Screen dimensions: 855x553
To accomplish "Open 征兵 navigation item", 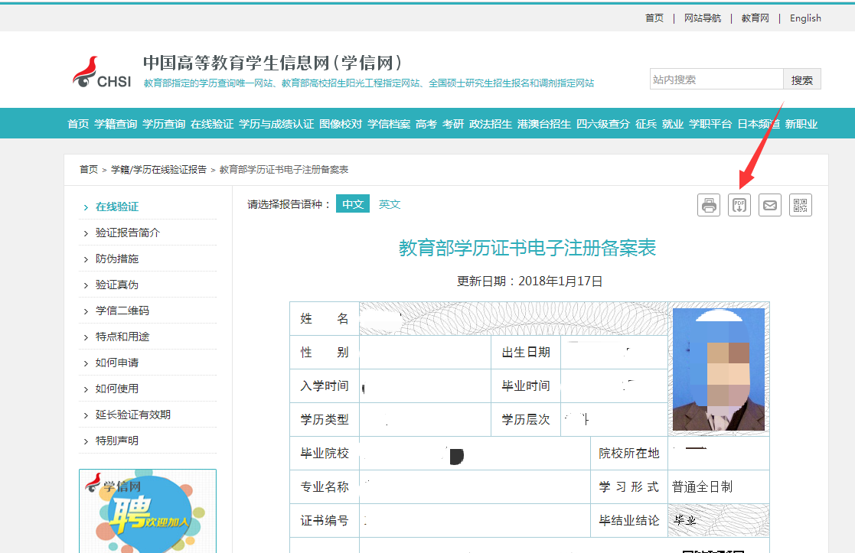I will click(645, 124).
